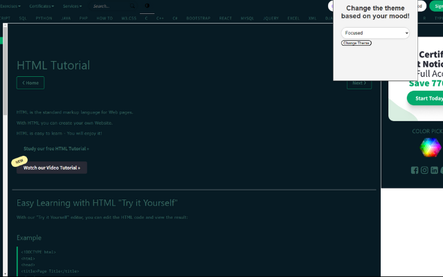Open the C tutorial tab
The height and width of the screenshot is (277, 443).
pyautogui.click(x=146, y=19)
